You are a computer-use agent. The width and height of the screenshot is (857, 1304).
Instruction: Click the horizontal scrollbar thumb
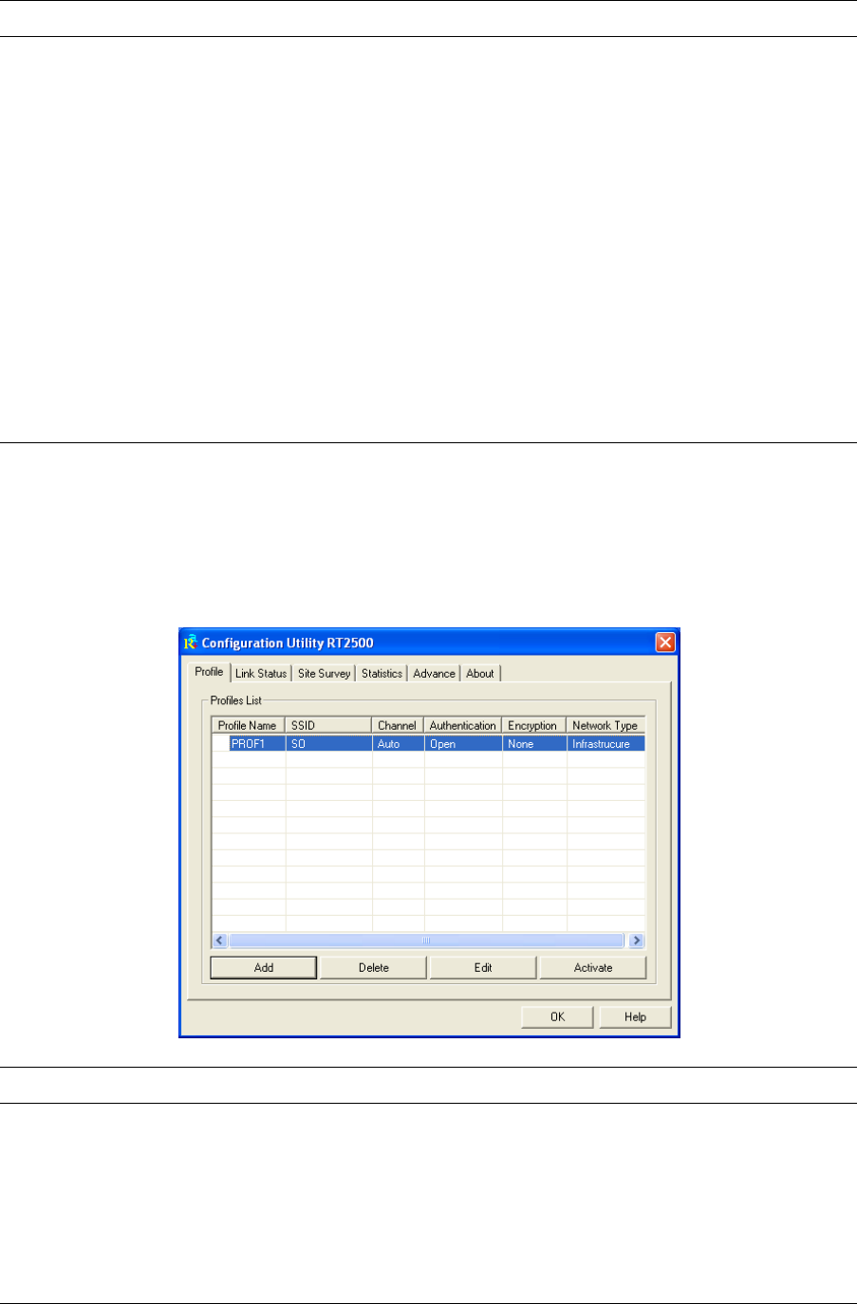point(427,941)
